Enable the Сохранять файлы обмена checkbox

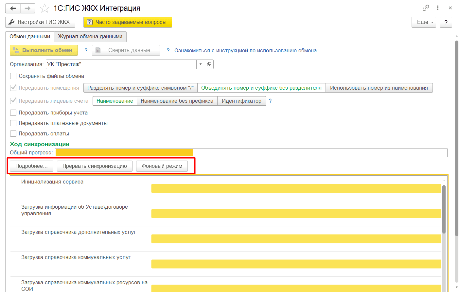click(13, 76)
